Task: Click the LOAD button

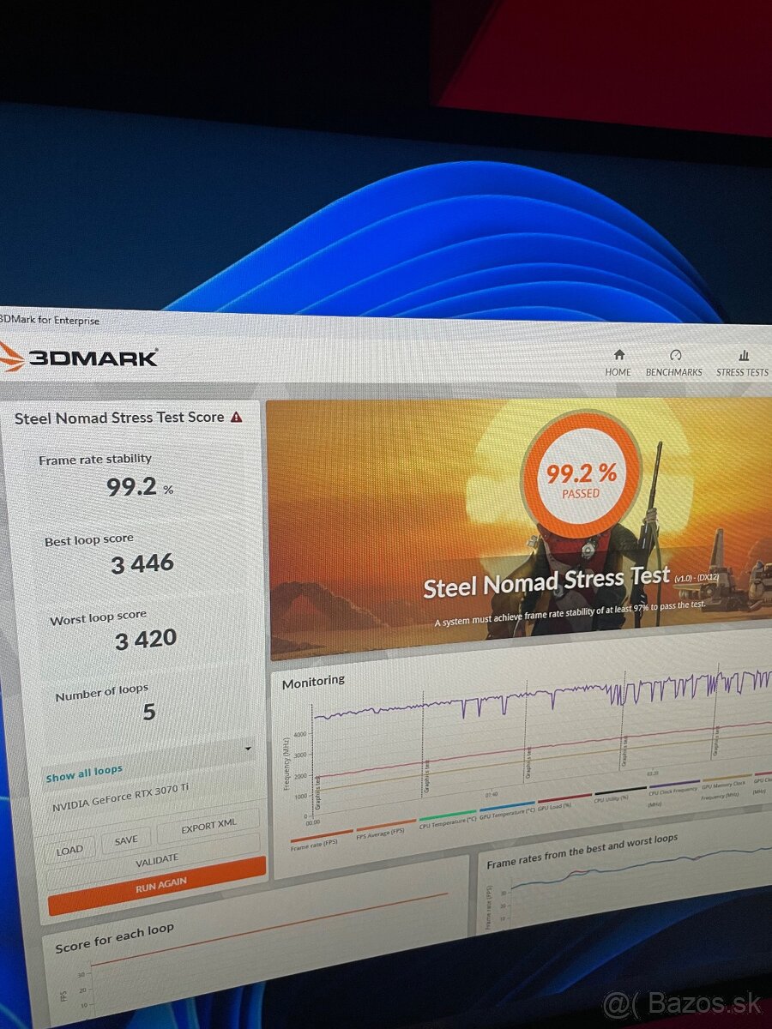Action: coord(69,851)
